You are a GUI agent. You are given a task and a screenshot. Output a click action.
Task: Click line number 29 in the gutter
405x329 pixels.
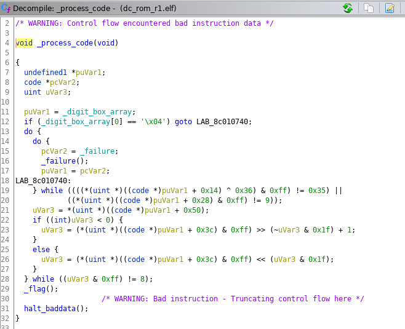coord(5,289)
